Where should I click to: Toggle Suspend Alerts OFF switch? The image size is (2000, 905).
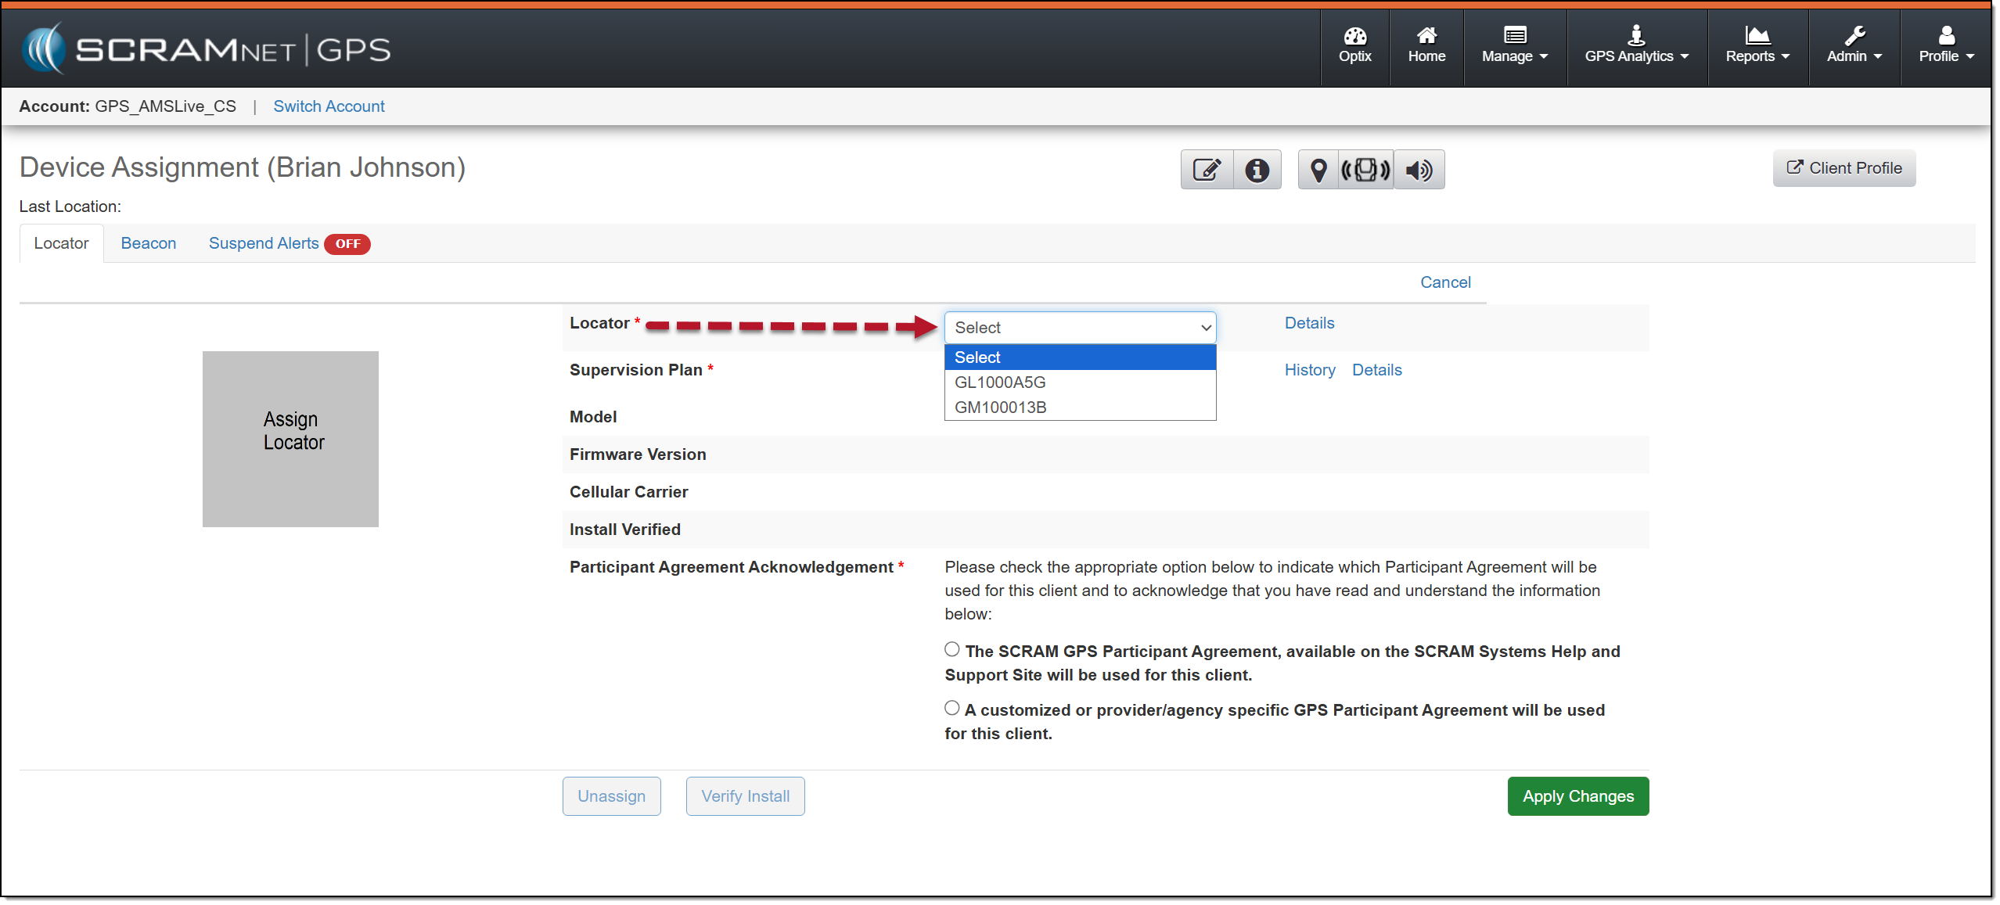[347, 244]
